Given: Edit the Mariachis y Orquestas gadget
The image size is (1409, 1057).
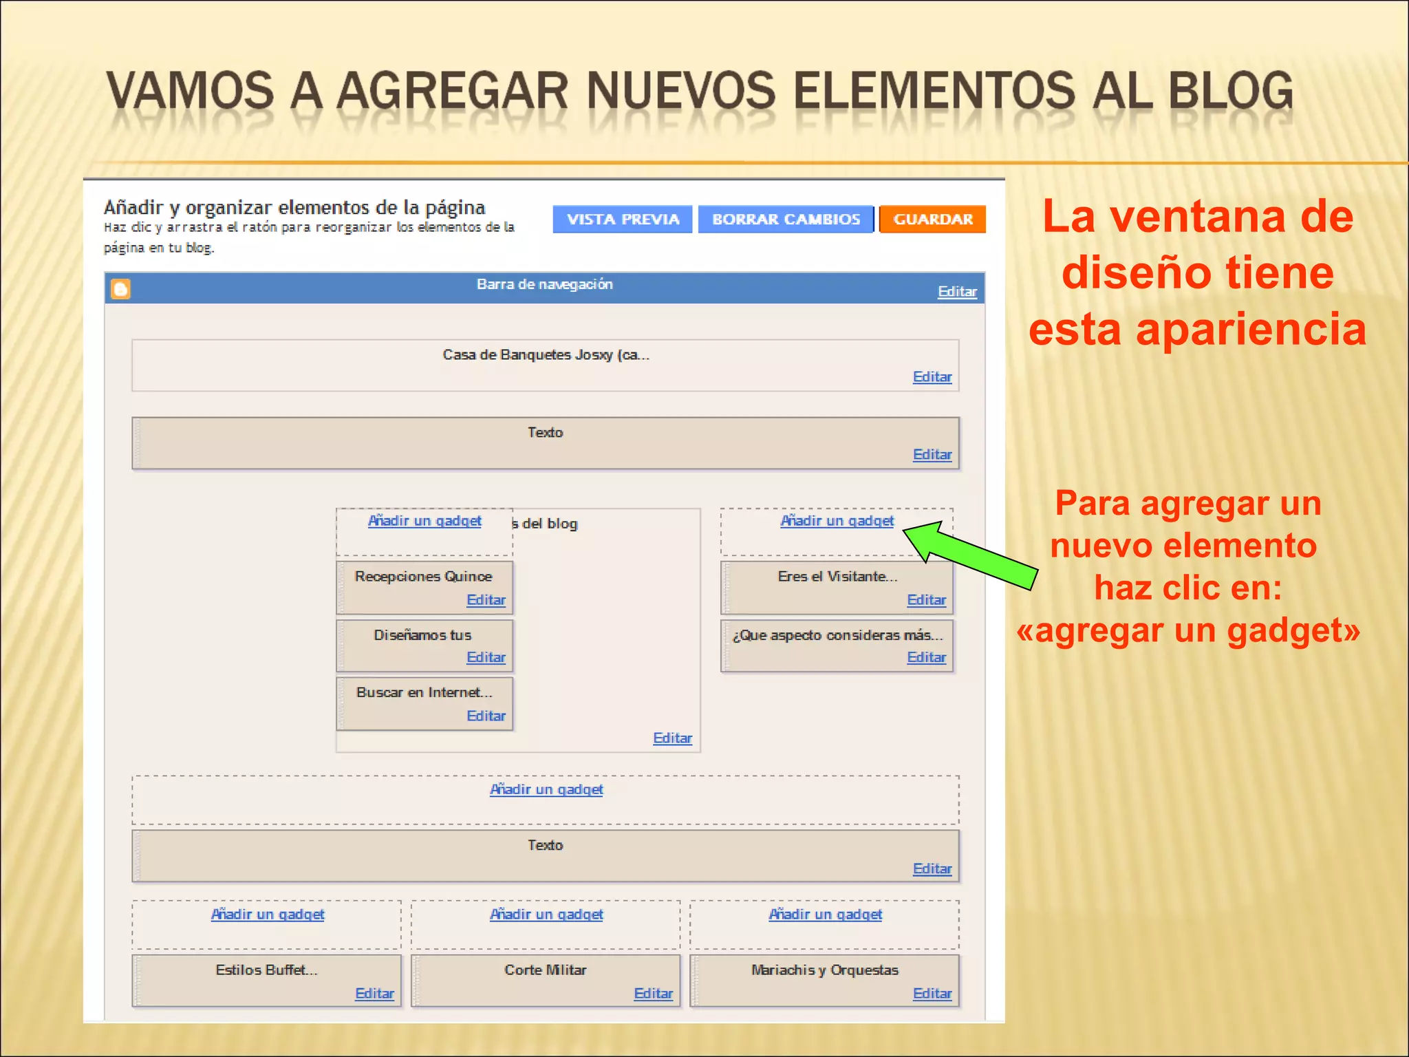Looking at the screenshot, I should [932, 994].
